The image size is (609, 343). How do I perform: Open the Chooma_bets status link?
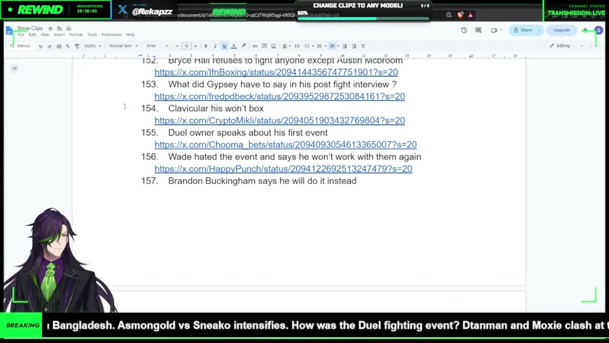[x=285, y=145]
